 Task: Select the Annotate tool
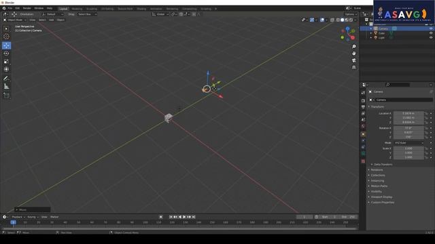tap(6, 79)
